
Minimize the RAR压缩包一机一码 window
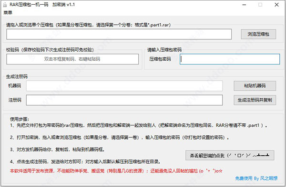click(x=244, y=5)
